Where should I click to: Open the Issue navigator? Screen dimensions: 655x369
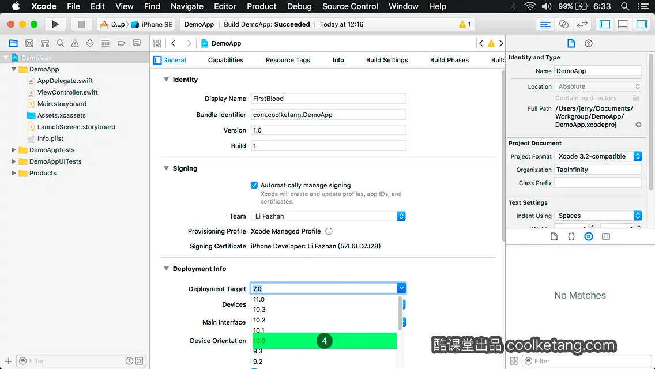click(x=75, y=43)
